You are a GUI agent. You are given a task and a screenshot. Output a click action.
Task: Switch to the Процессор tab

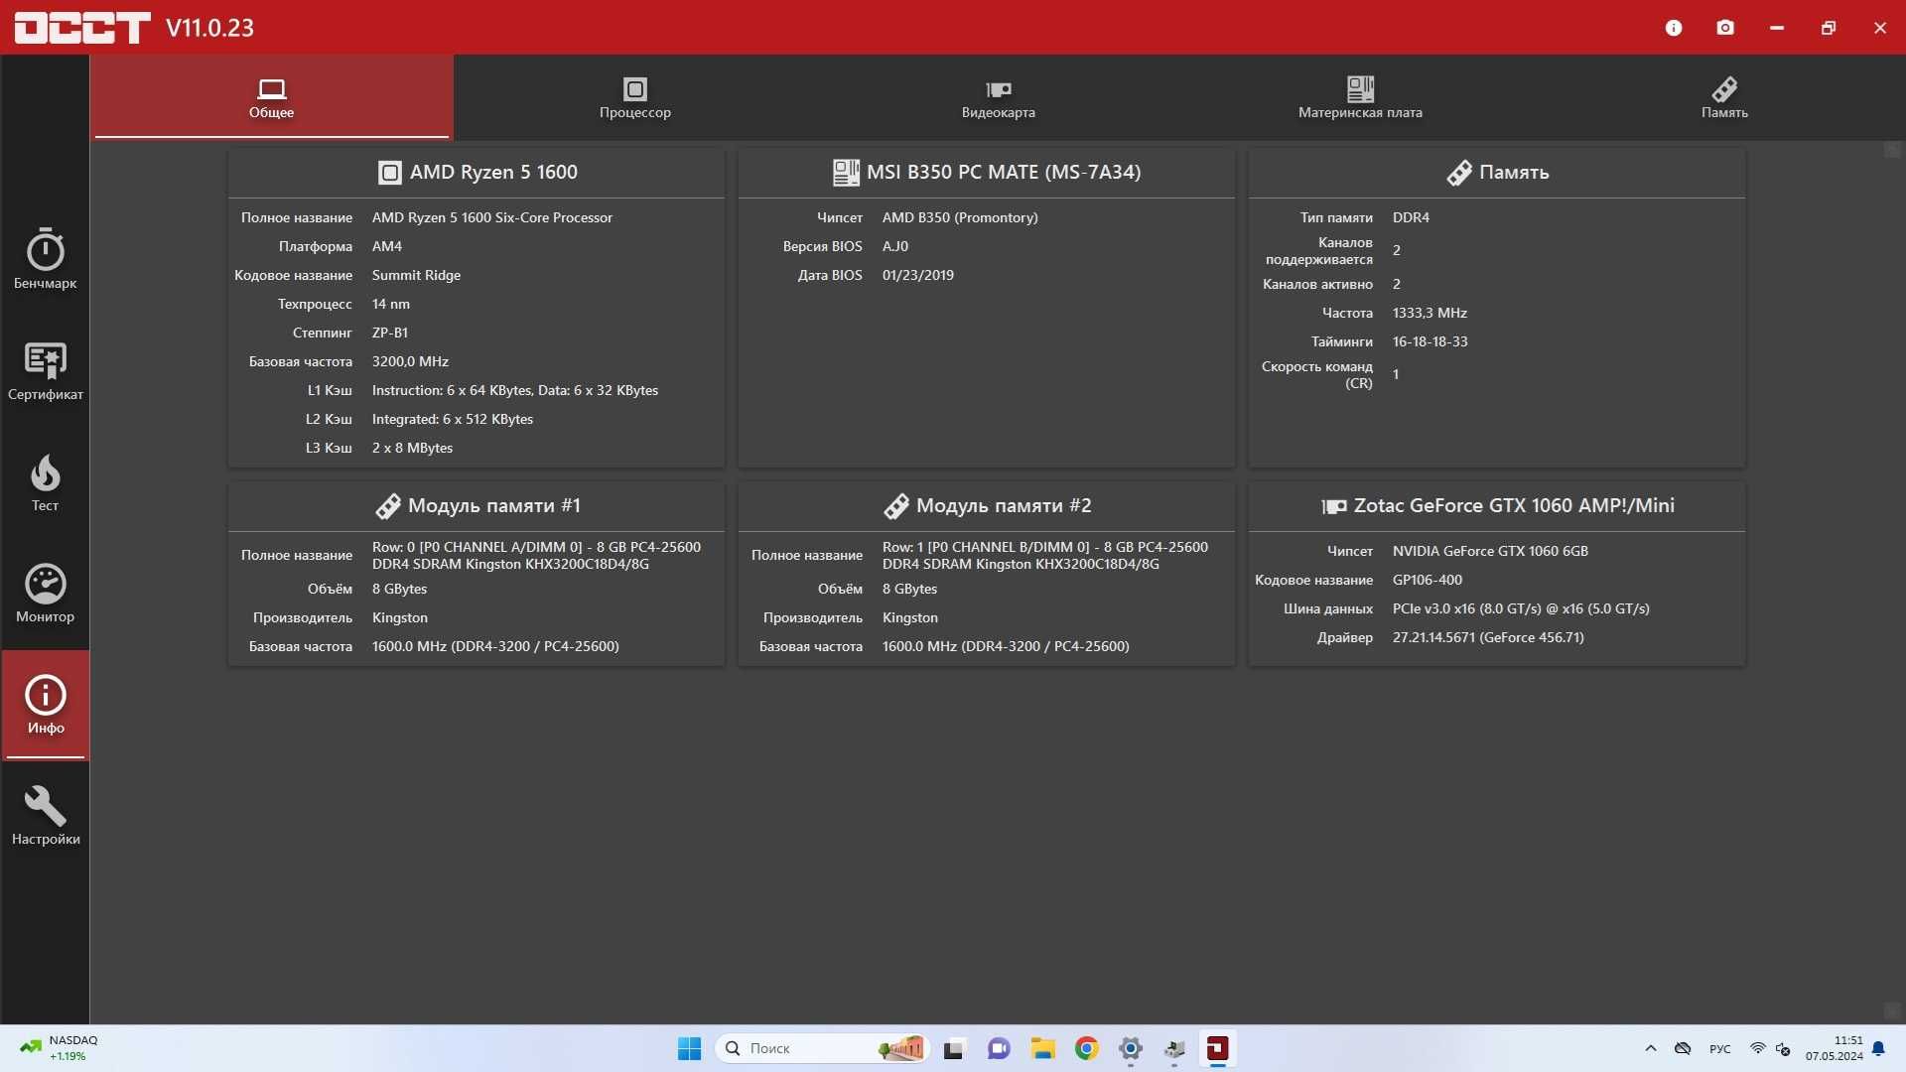pyautogui.click(x=635, y=97)
